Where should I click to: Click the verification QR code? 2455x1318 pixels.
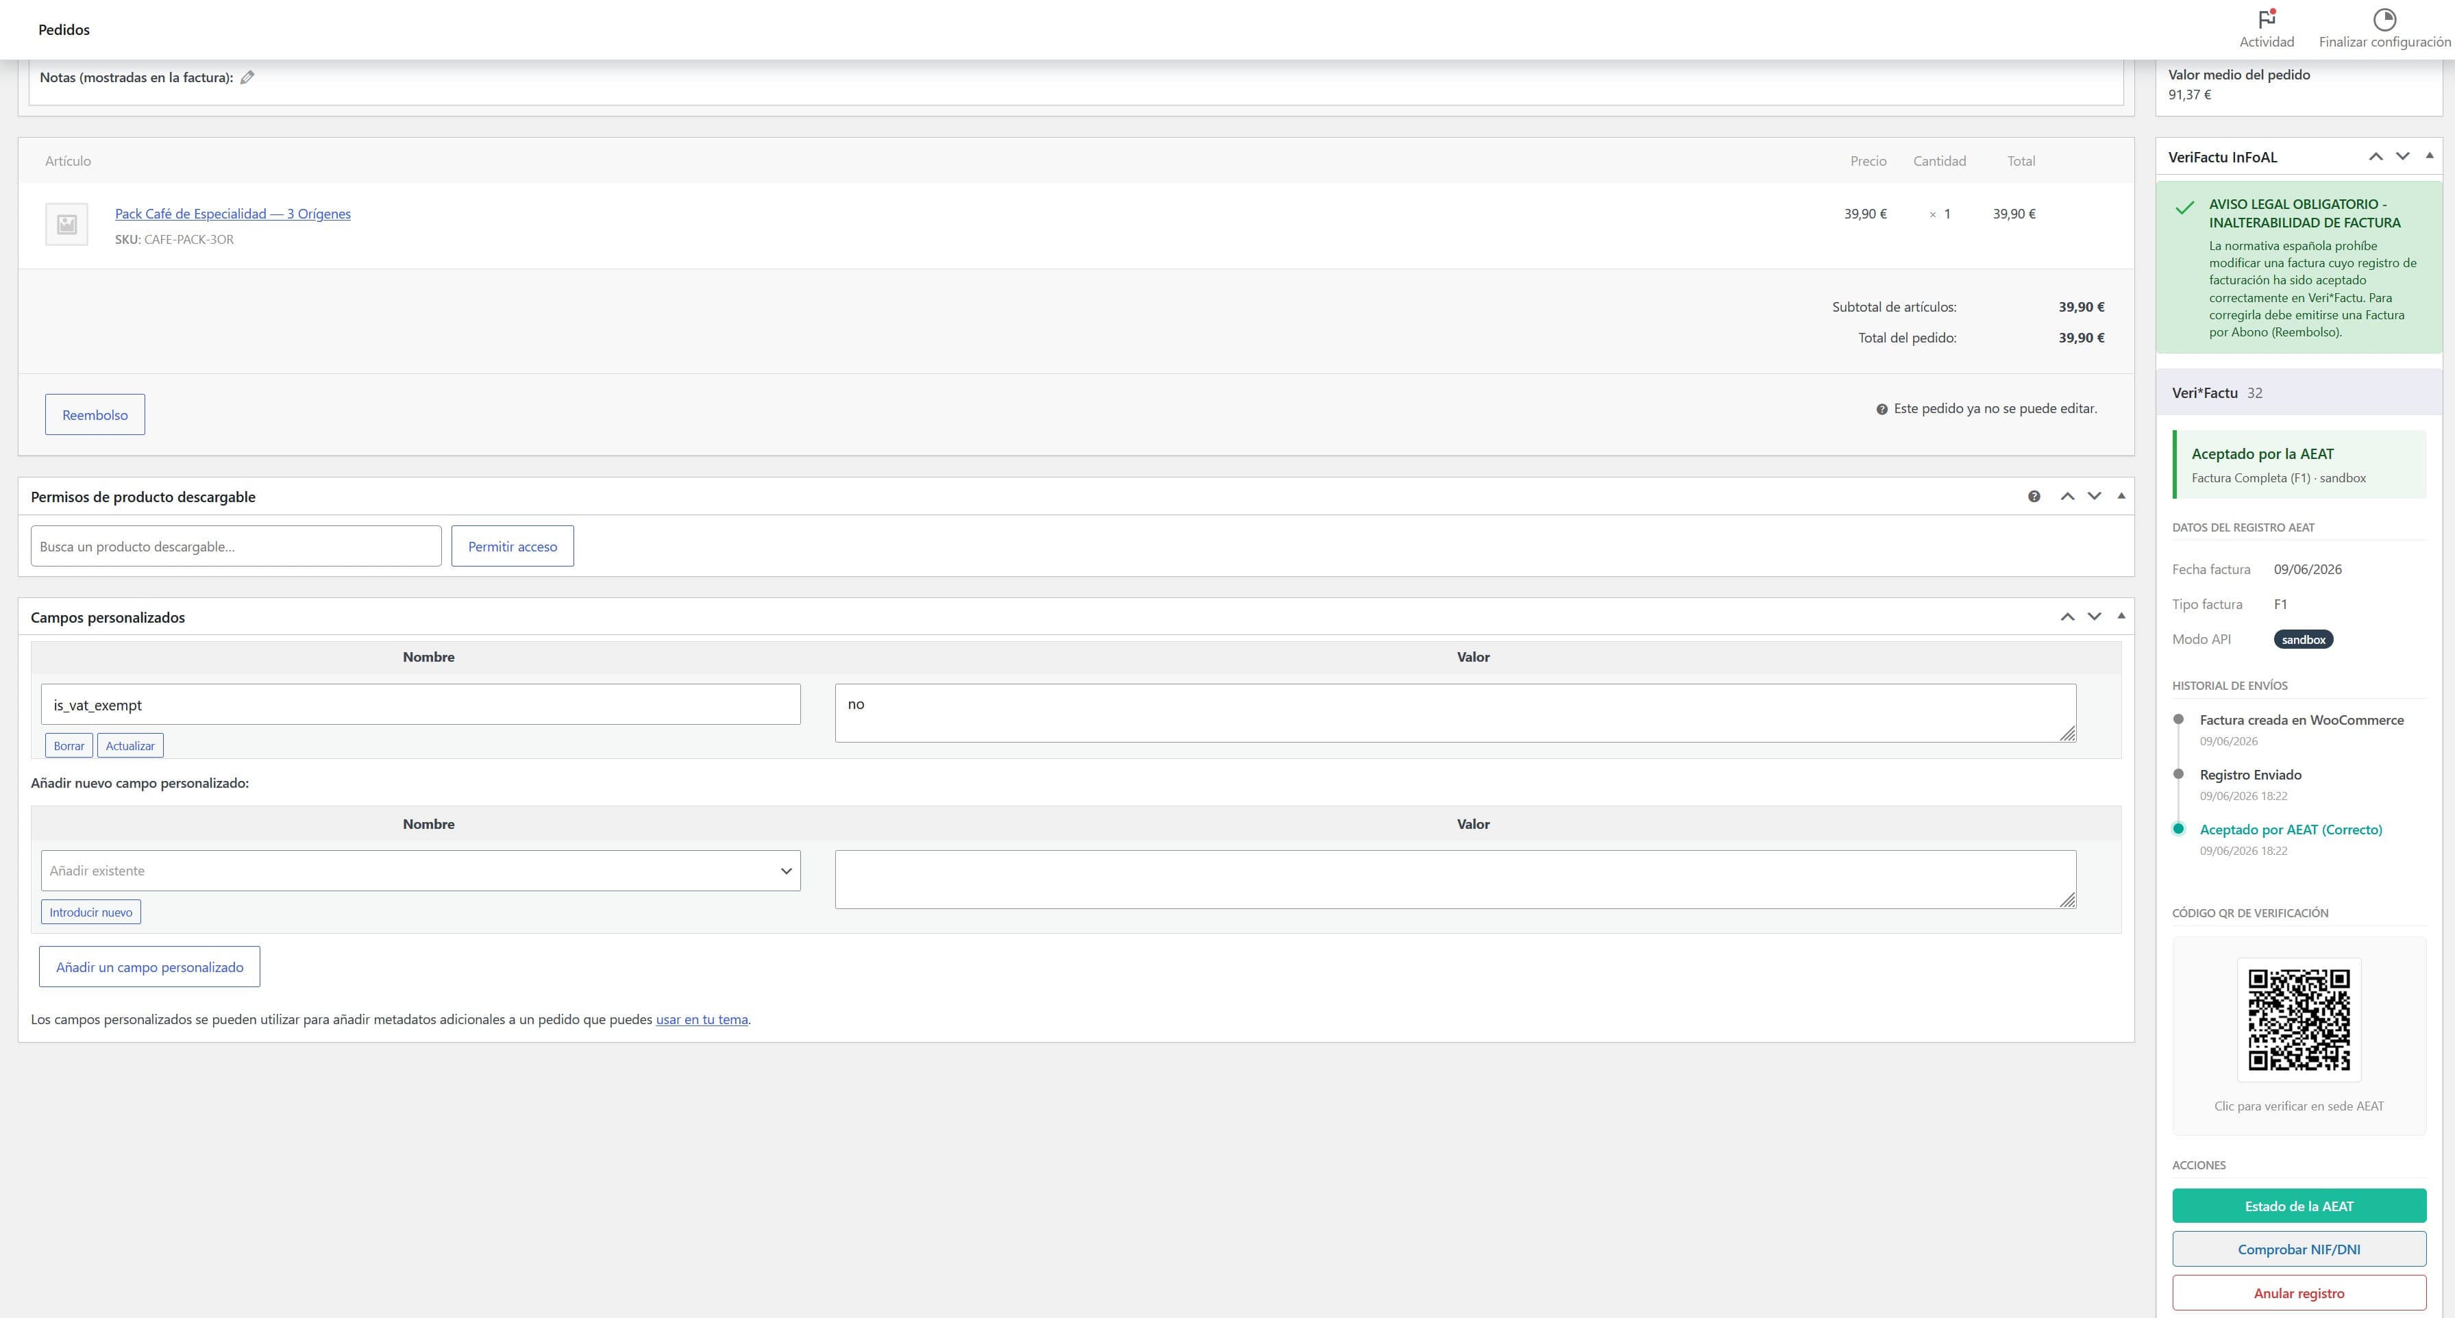[2299, 1020]
